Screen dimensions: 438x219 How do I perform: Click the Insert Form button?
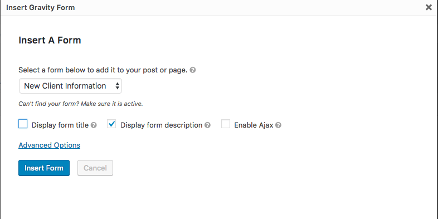point(44,168)
